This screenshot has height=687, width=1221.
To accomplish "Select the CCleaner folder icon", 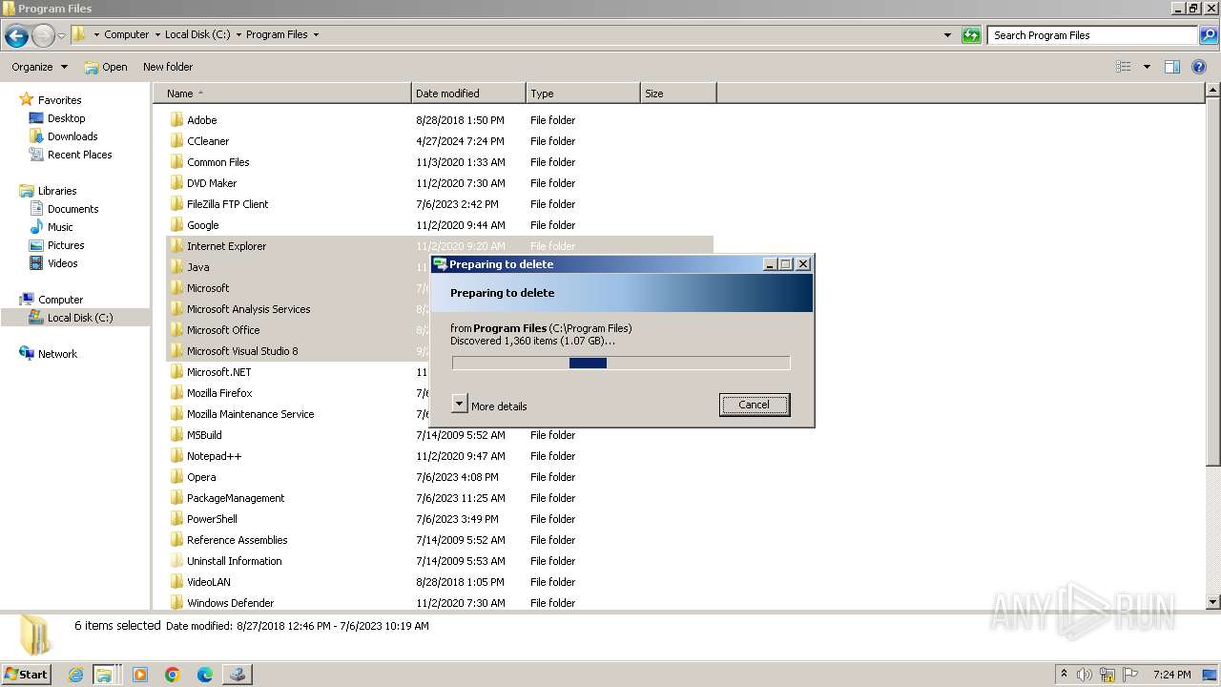I will [176, 141].
